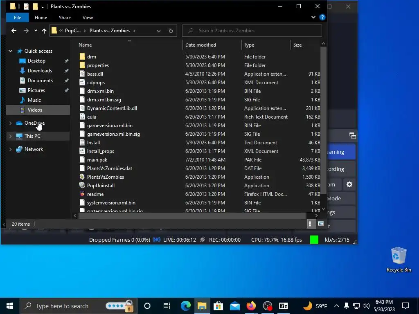This screenshot has height=314, width=419.
Task: Open Windows Start menu
Action: 10,306
